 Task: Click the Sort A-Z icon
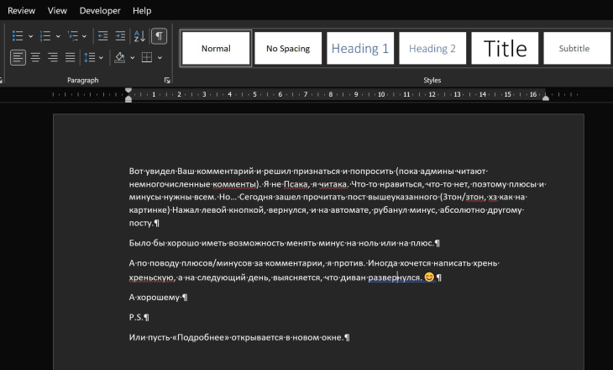click(x=139, y=36)
